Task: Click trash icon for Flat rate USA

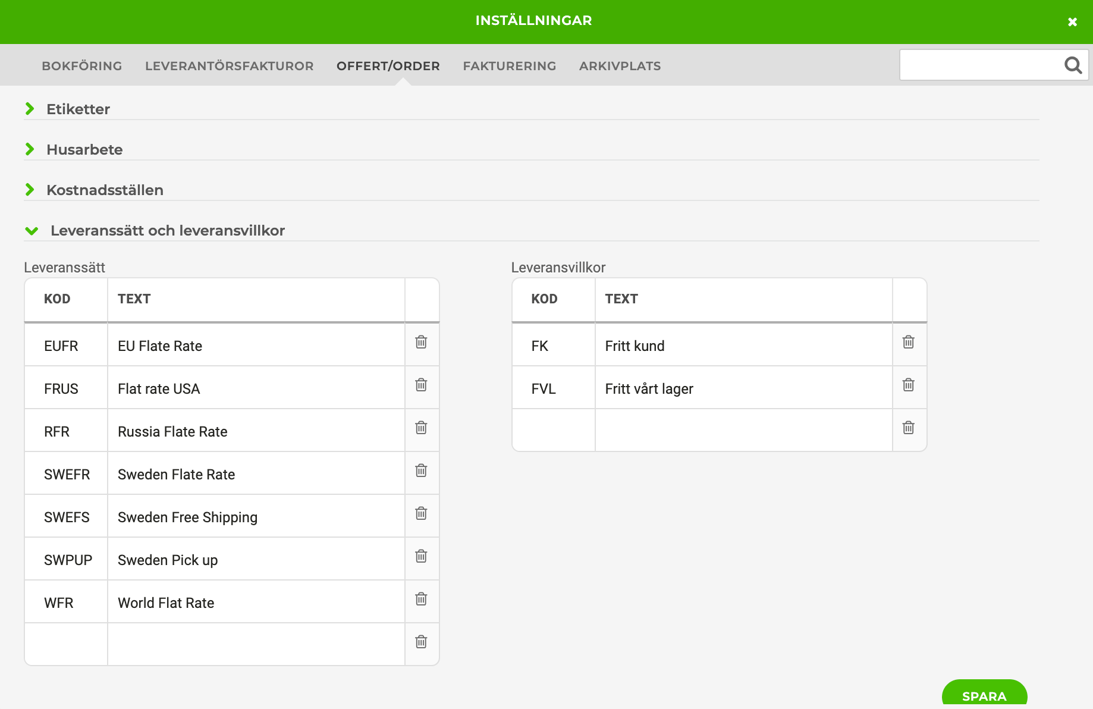Action: pos(421,385)
